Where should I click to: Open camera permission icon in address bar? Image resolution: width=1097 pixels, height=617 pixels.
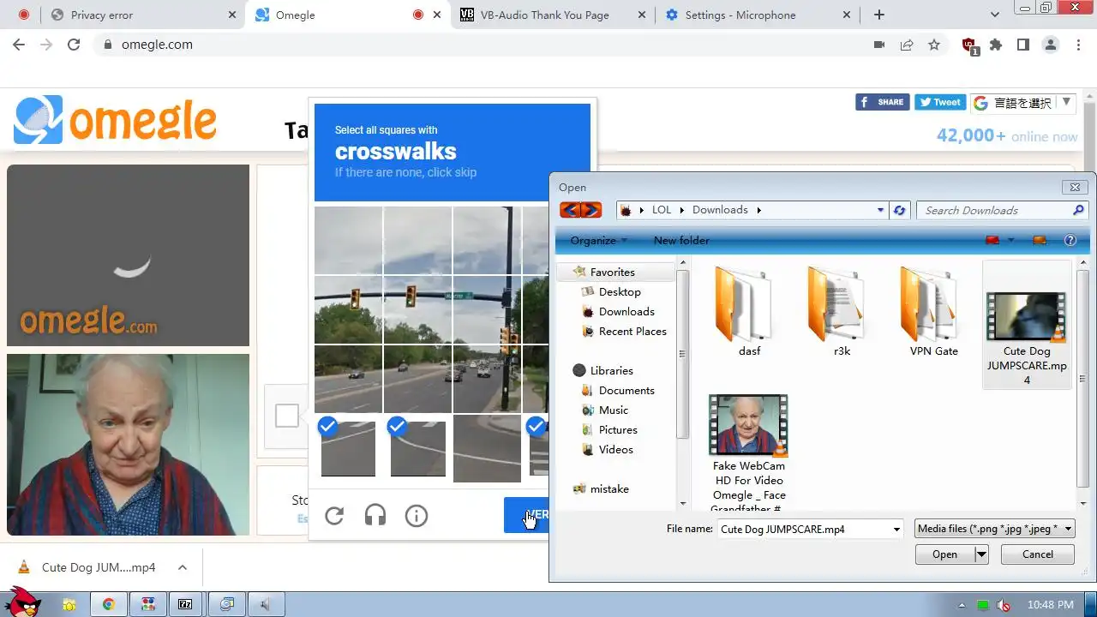coord(879,45)
